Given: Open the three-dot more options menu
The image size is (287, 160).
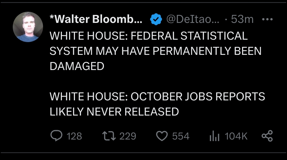Looking at the screenshot, I should [x=267, y=19].
